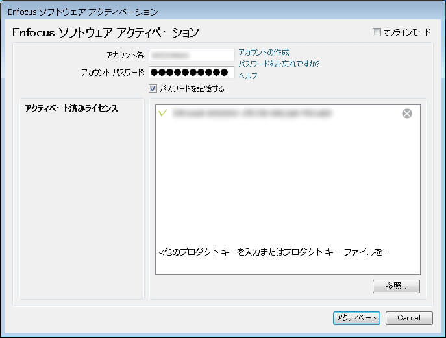Select the blurred activated license row
The width and height of the screenshot is (446, 338).
point(288,113)
